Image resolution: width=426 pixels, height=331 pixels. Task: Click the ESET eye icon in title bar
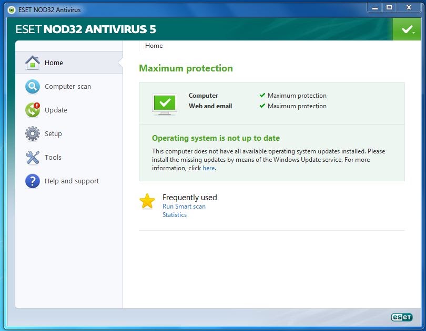(x=12, y=10)
